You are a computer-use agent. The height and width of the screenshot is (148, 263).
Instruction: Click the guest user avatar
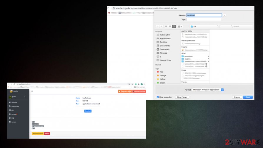10,97
